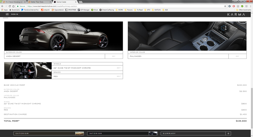Click the green checkmark extension icon

click(x=242, y=6)
